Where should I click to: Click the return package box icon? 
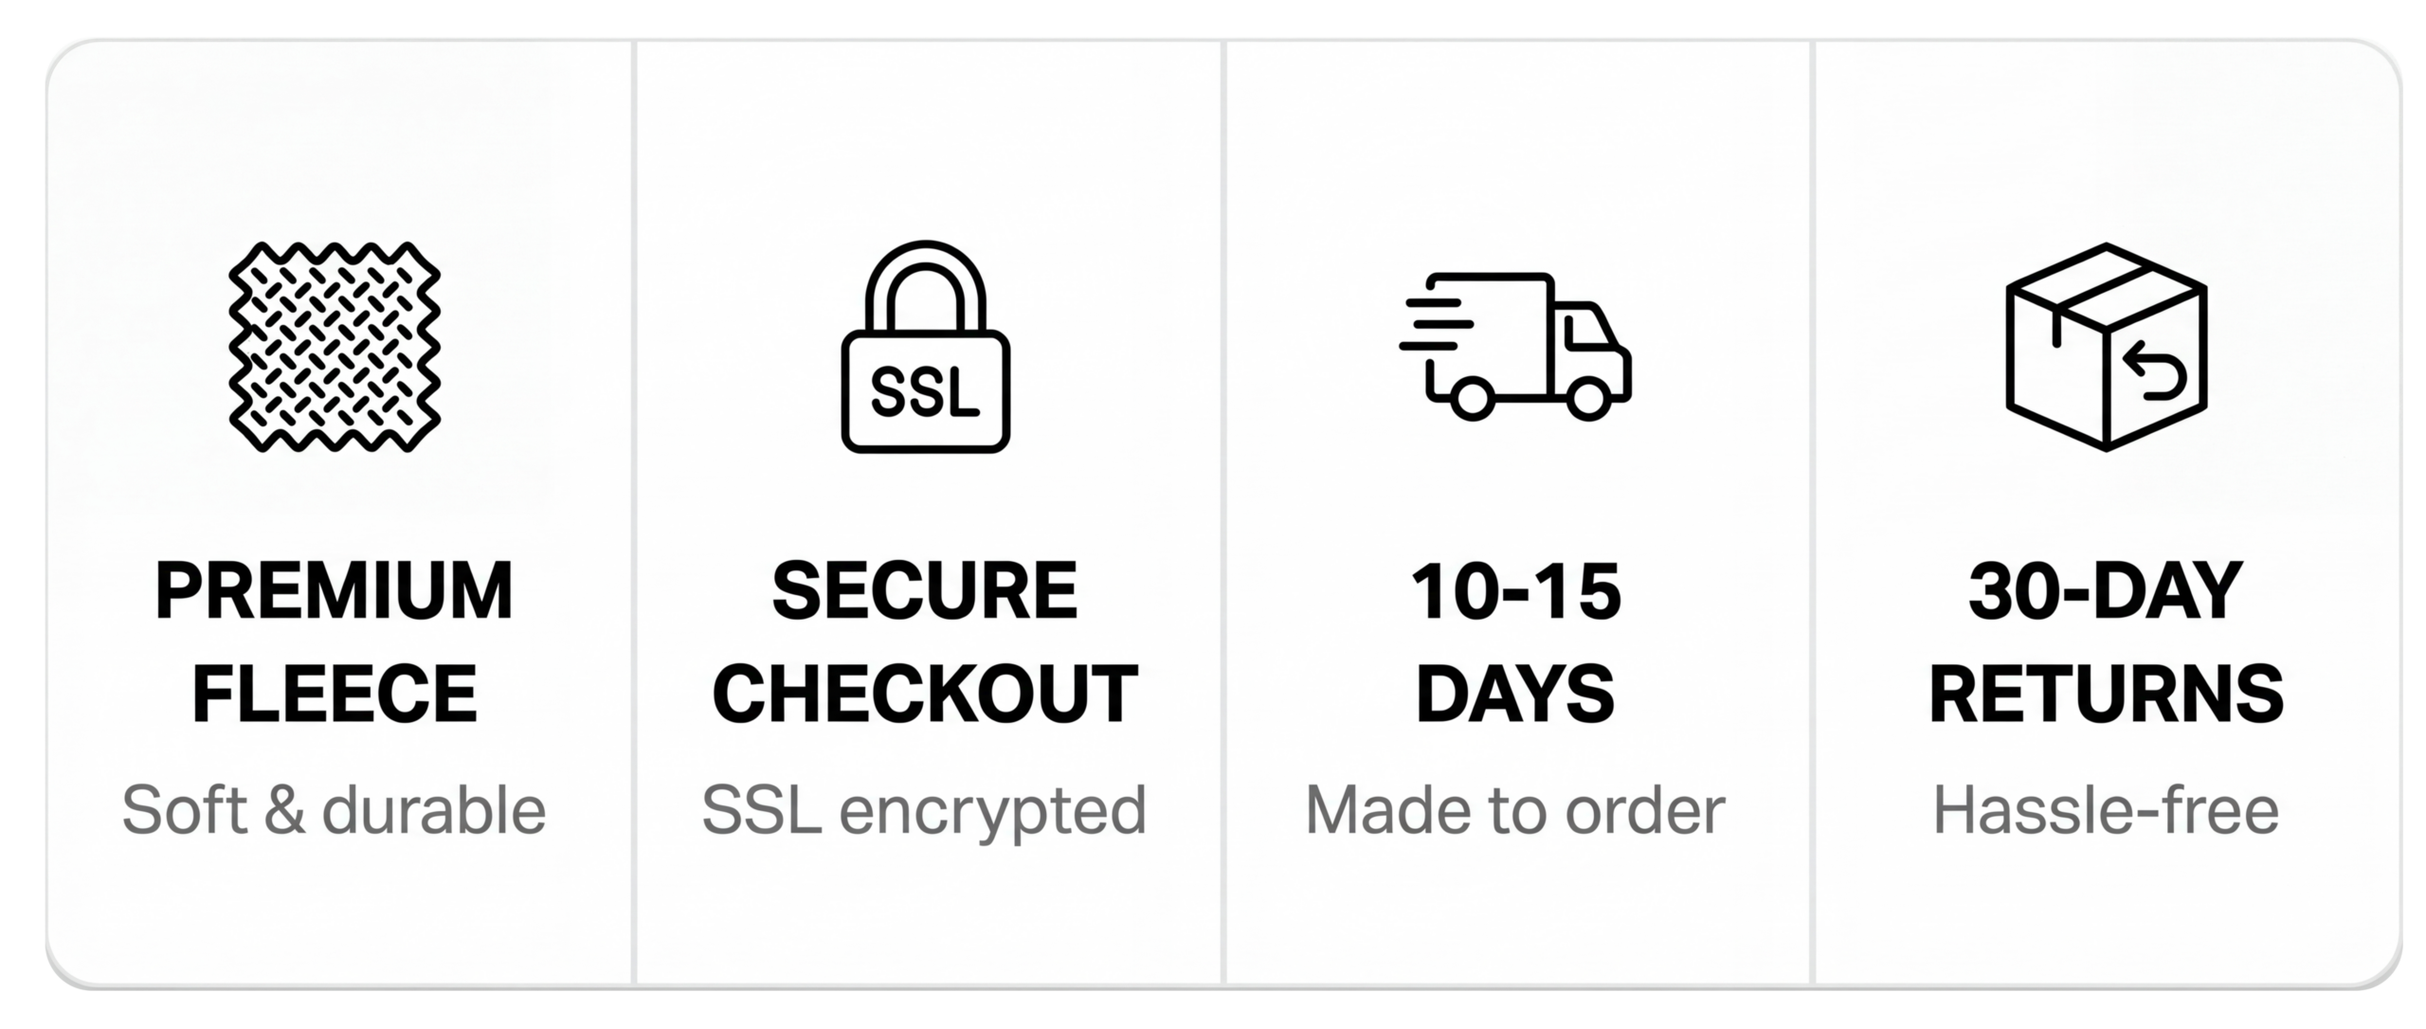pos(2106,347)
